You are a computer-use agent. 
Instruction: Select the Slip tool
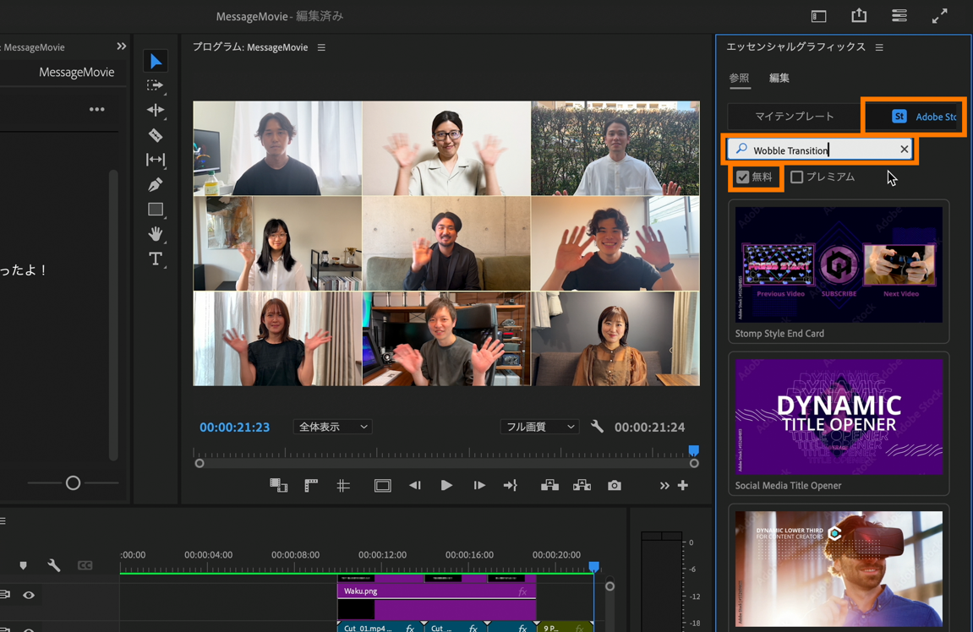click(156, 160)
